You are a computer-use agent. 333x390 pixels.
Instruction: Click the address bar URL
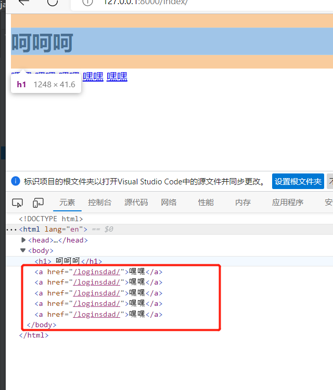pyautogui.click(x=146, y=2)
